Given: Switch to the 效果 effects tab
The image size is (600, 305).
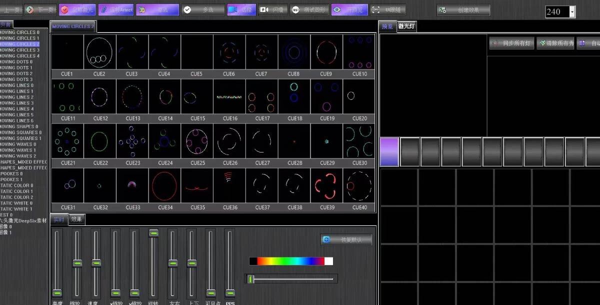Looking at the screenshot, I should 76,219.
